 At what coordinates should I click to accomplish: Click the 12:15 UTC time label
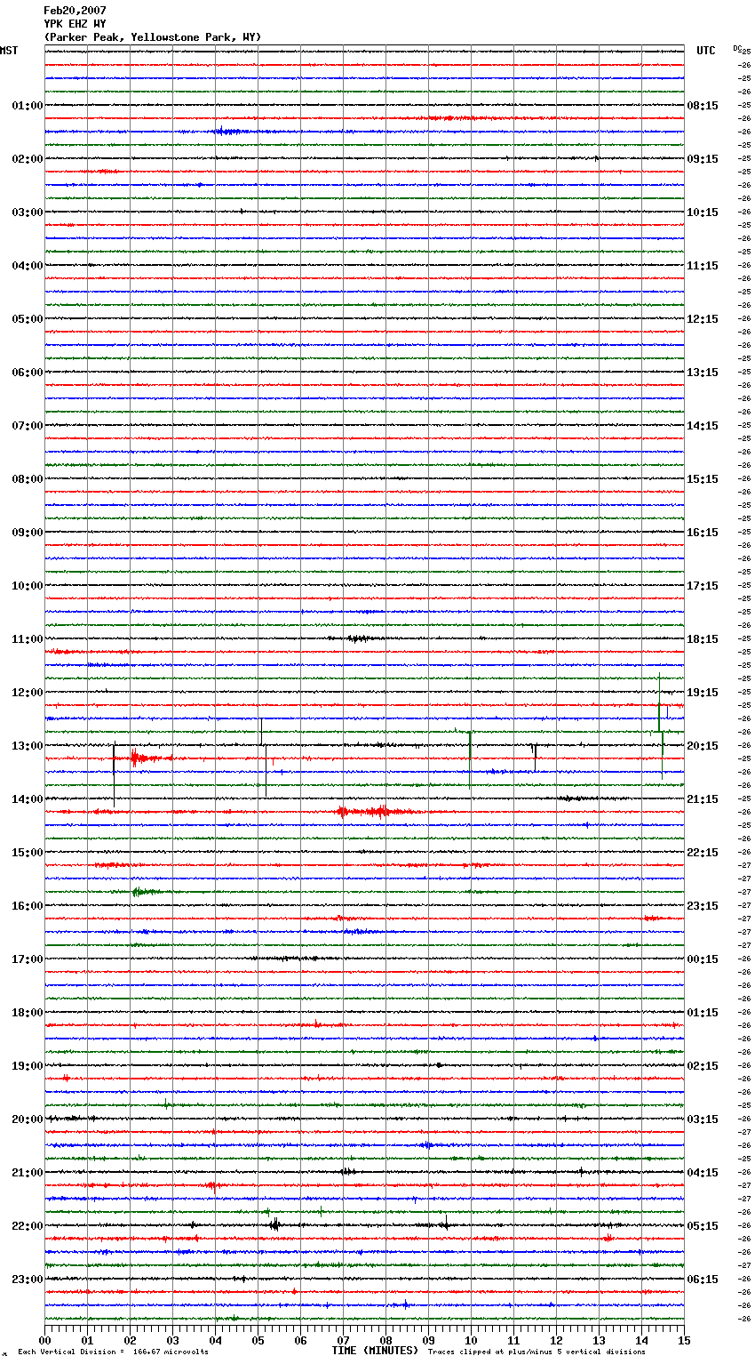(703, 319)
